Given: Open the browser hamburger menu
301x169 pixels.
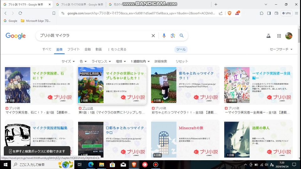Looking at the screenshot, I should [296, 13].
